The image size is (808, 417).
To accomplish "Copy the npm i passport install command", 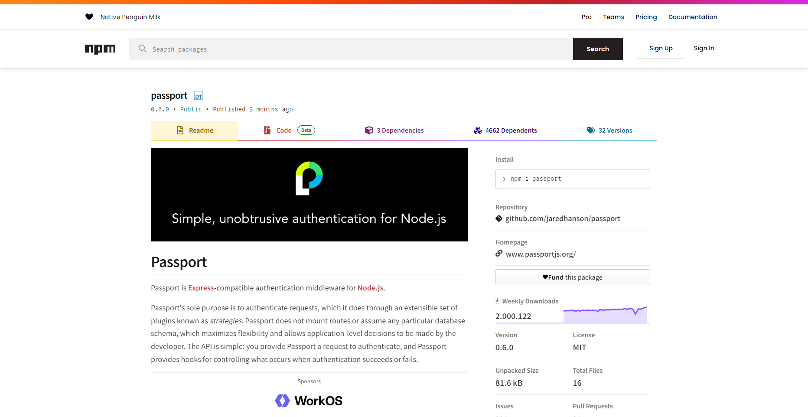I will (573, 179).
